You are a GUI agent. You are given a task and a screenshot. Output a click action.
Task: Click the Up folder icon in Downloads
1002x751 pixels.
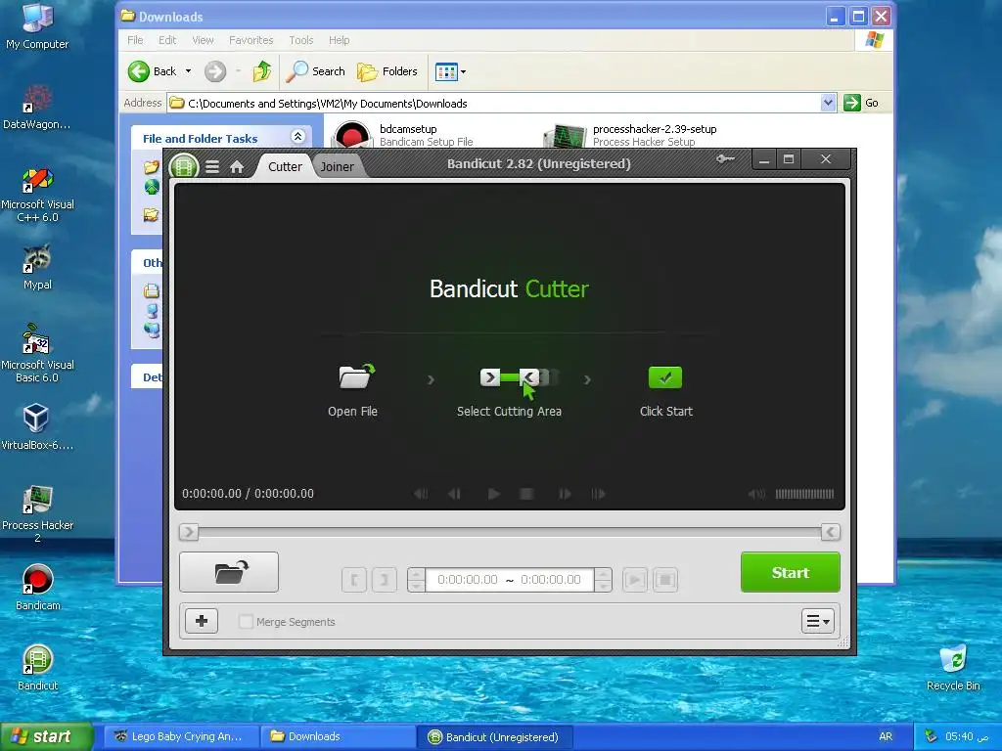pos(262,70)
